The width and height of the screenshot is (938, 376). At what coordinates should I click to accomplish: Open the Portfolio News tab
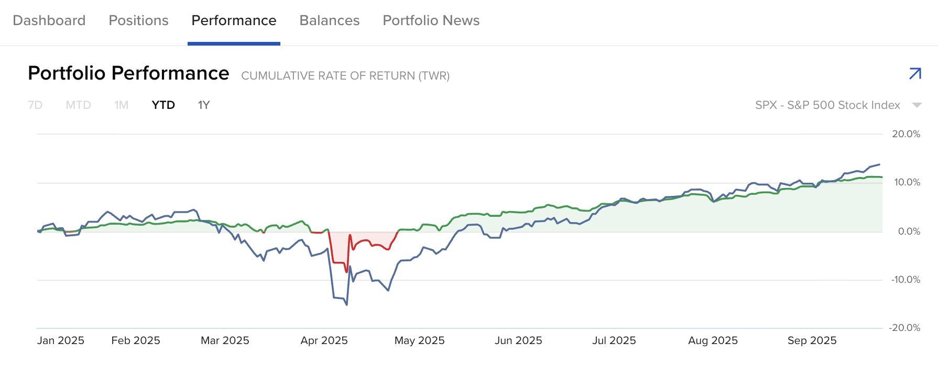tap(431, 20)
